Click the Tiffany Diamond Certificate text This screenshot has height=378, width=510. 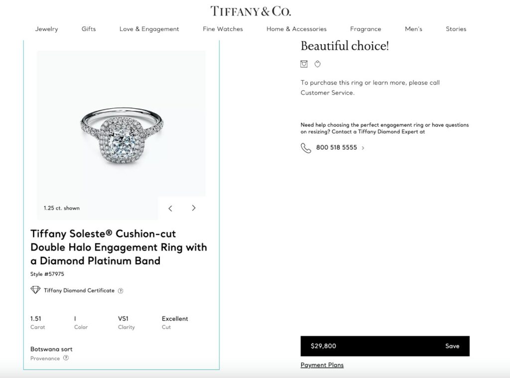(x=79, y=291)
